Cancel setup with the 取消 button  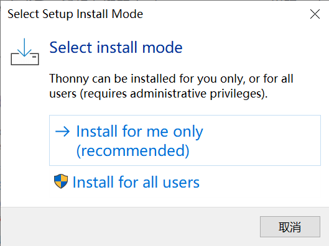290,227
